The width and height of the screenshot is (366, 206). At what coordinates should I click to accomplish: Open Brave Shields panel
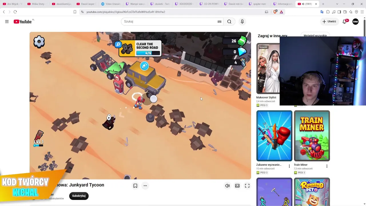pyautogui.click(x=275, y=12)
